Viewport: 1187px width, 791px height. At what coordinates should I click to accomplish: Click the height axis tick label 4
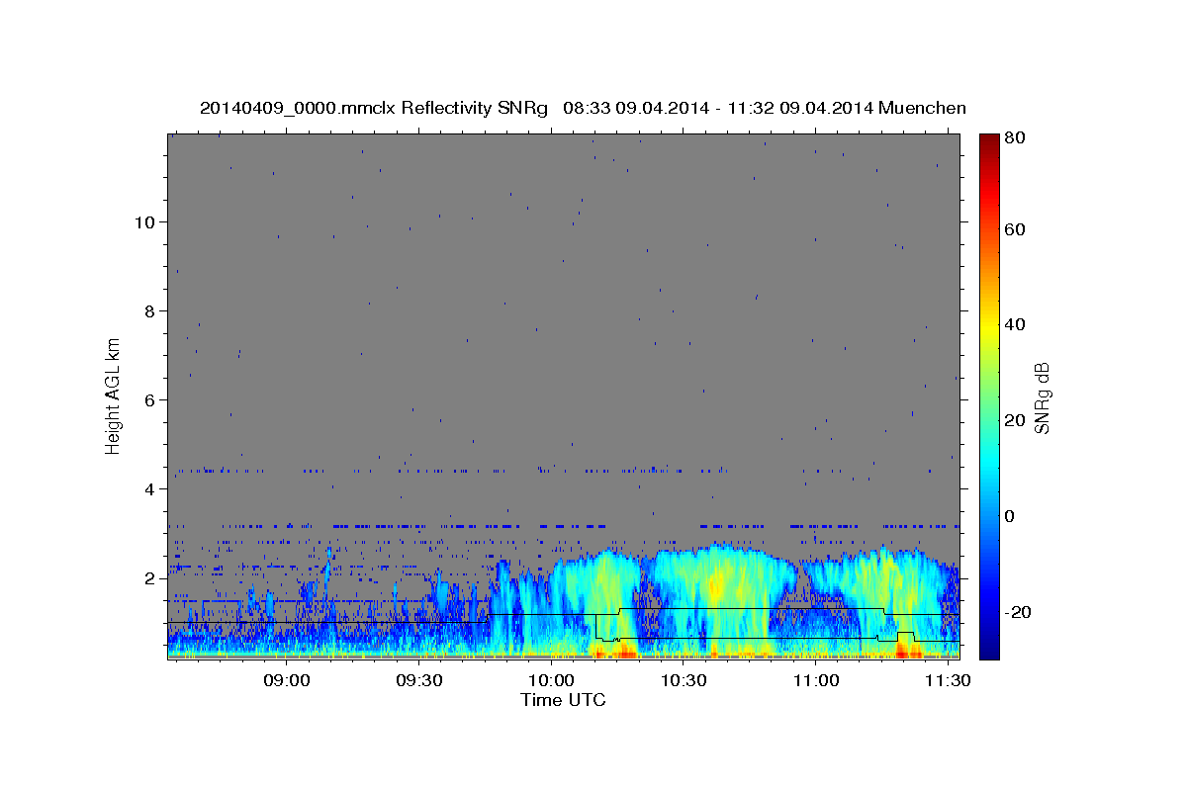click(151, 488)
